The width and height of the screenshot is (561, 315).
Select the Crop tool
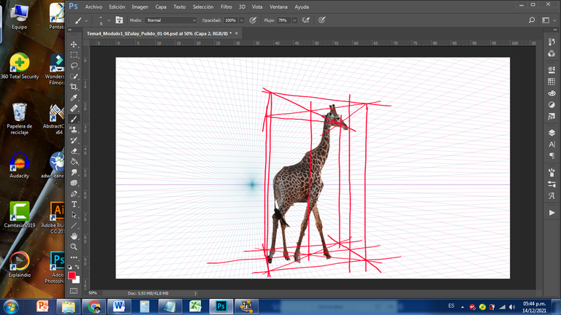pos(74,87)
